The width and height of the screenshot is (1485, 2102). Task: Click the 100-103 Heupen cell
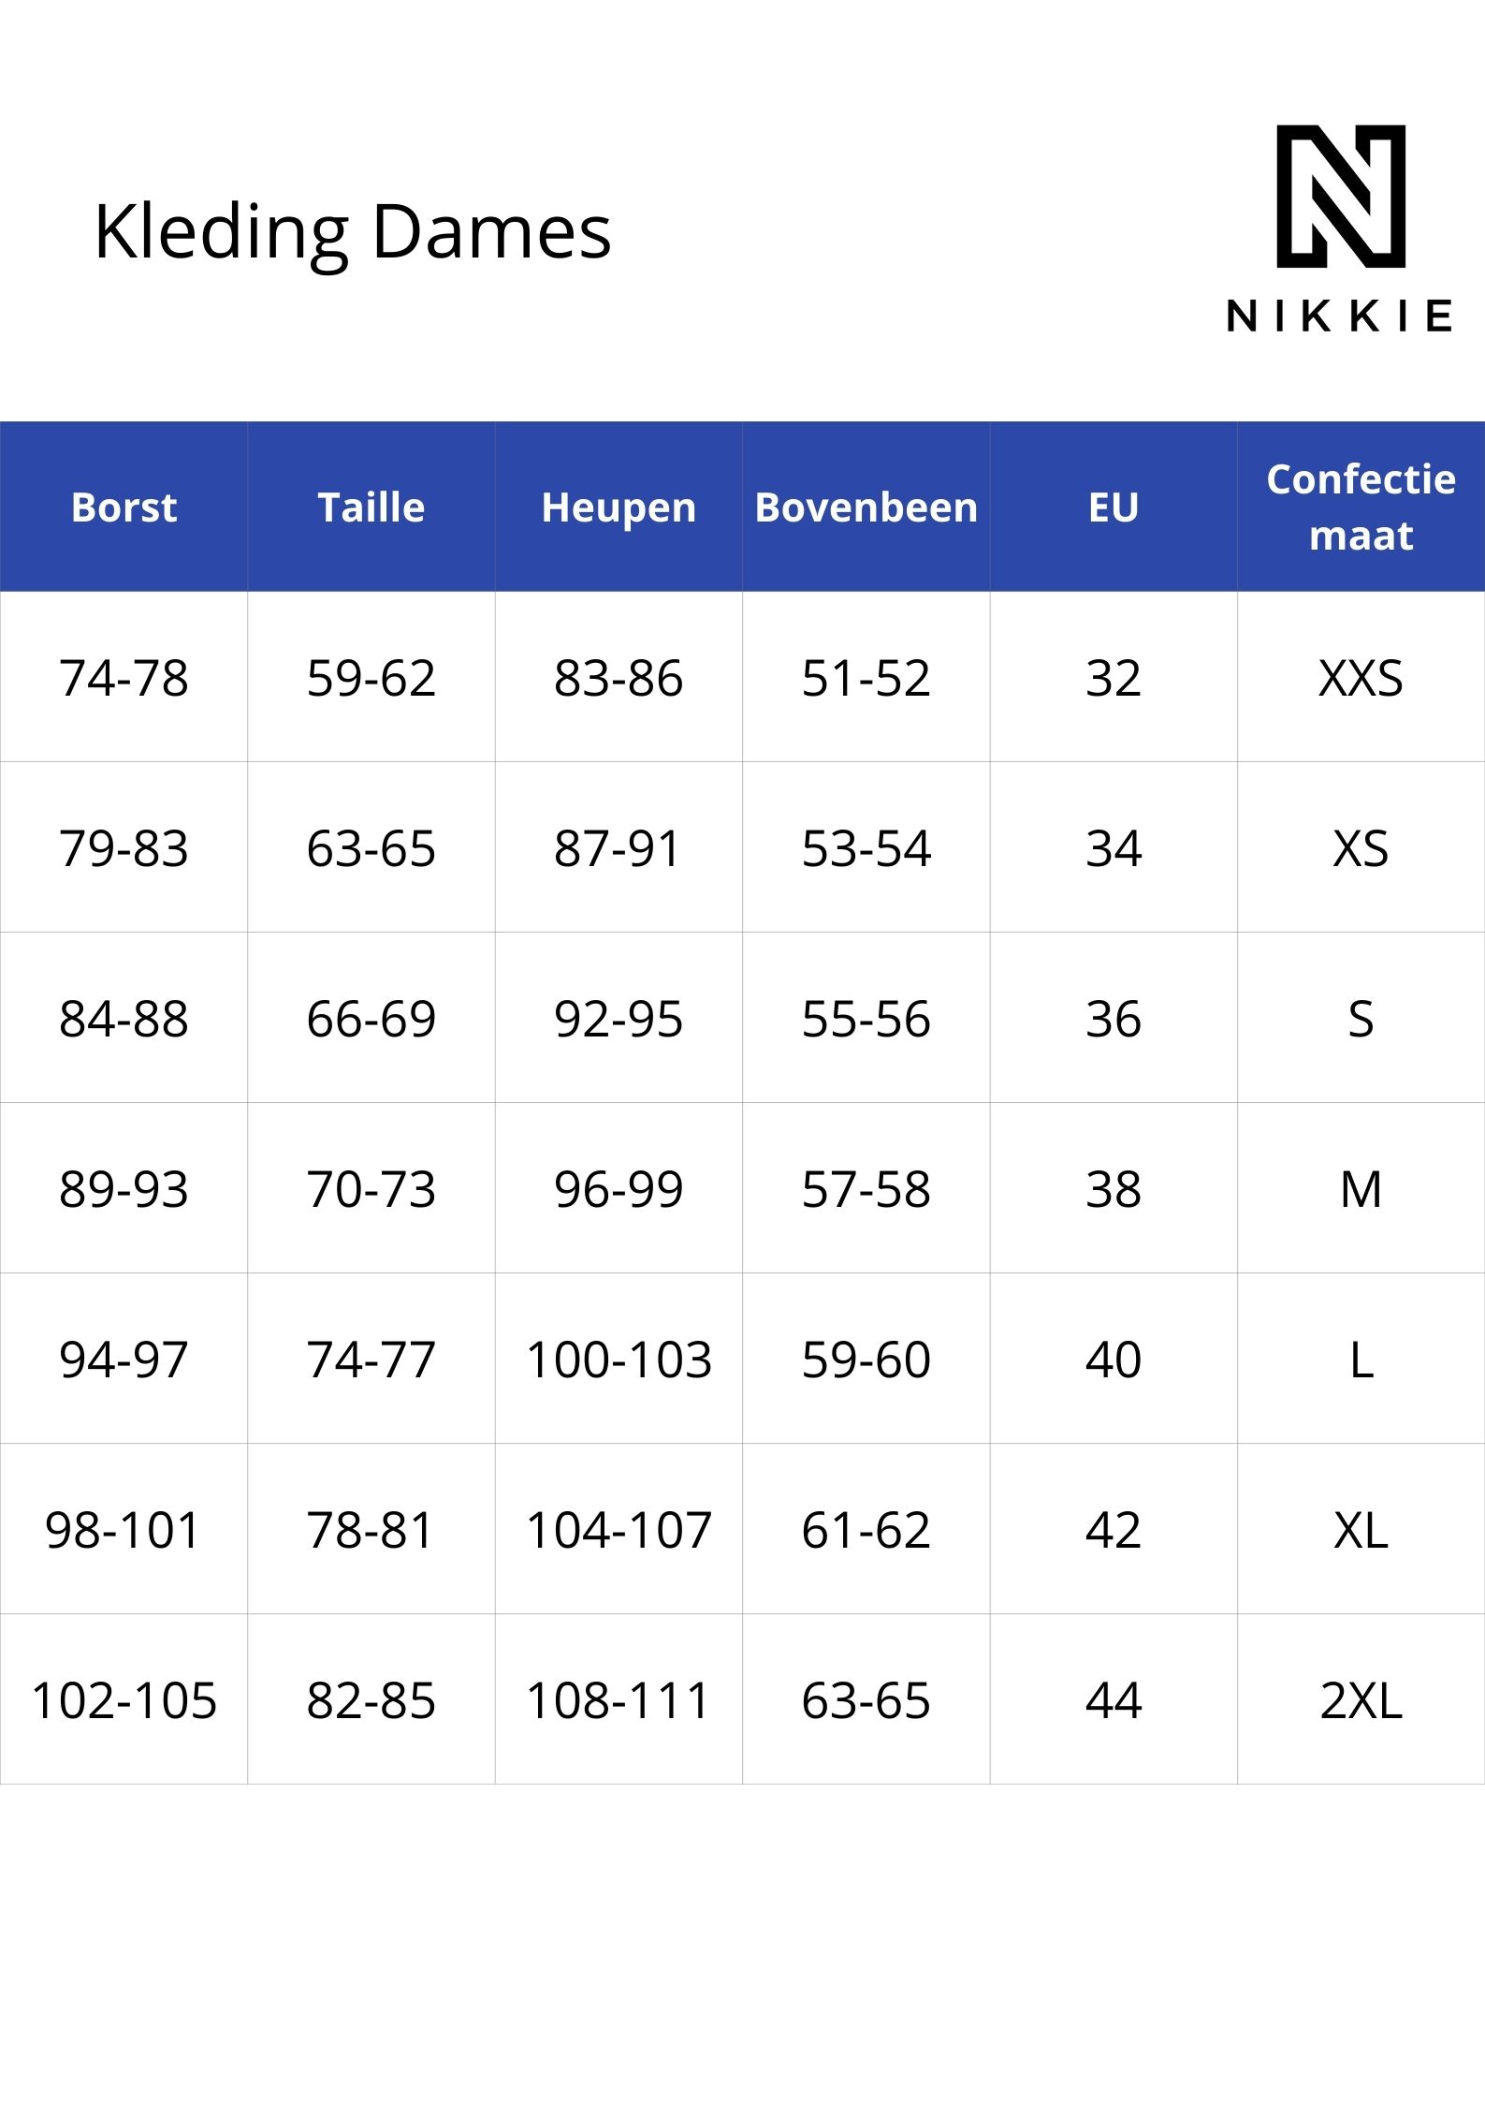coord(619,1359)
